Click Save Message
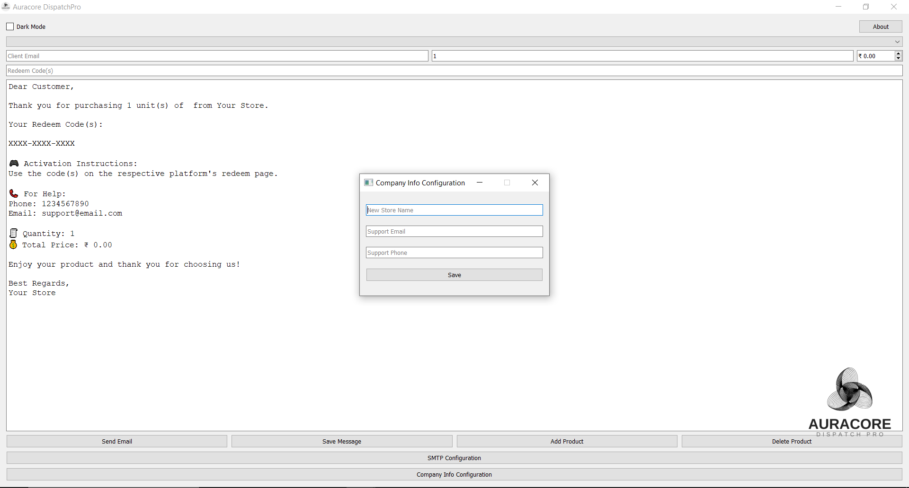This screenshot has height=488, width=909. (x=341, y=441)
